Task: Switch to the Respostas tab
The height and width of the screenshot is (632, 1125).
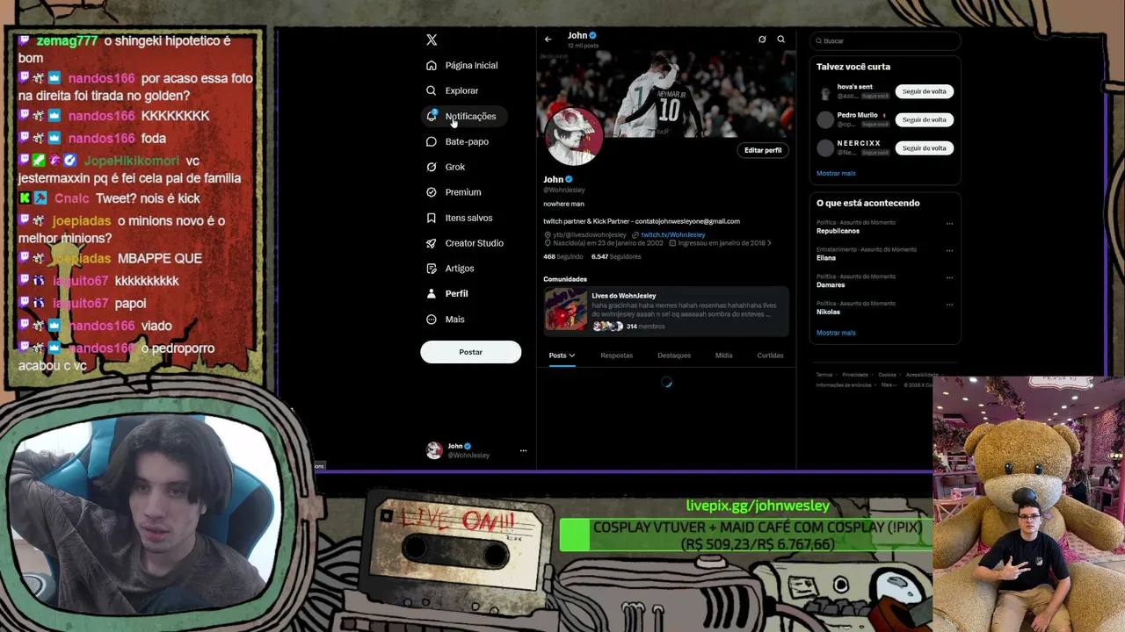Action: (616, 355)
